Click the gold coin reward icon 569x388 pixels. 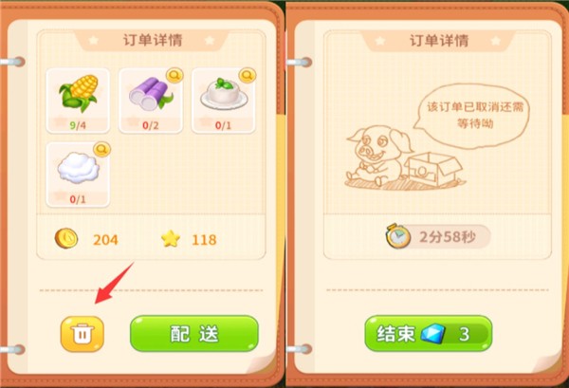point(66,238)
